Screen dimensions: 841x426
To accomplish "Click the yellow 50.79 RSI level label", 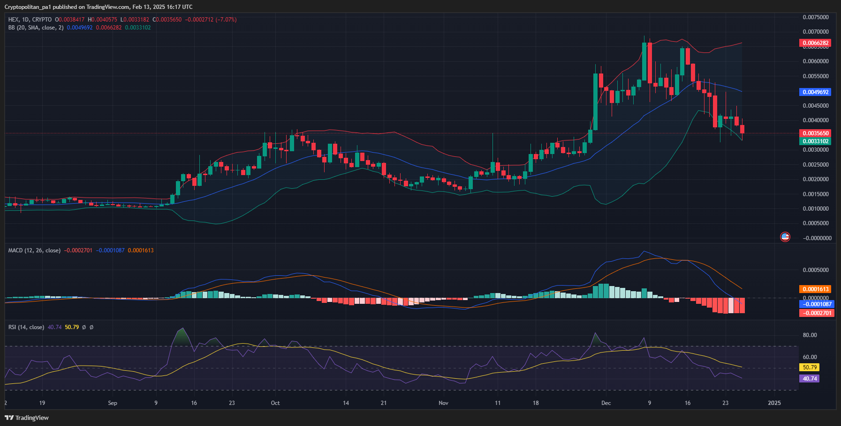I will [x=810, y=367].
